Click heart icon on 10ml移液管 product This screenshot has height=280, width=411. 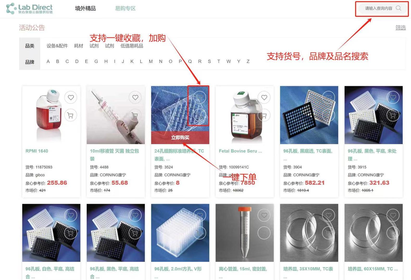(135, 97)
